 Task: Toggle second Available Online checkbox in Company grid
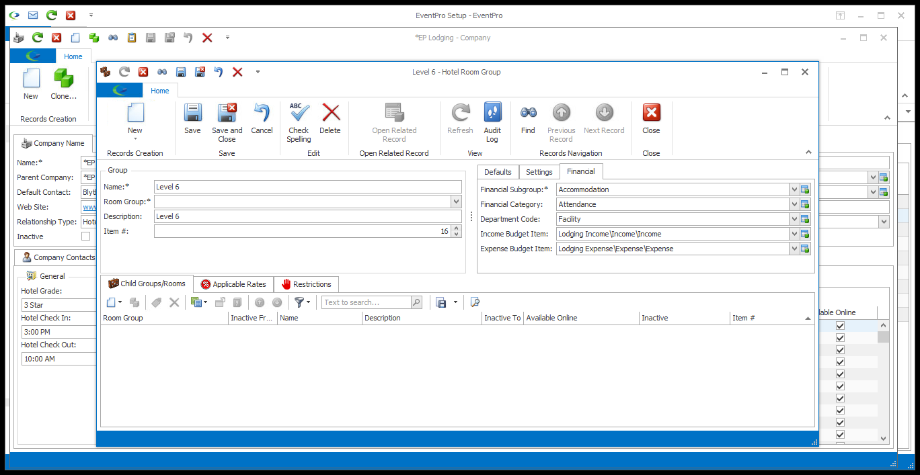point(840,337)
